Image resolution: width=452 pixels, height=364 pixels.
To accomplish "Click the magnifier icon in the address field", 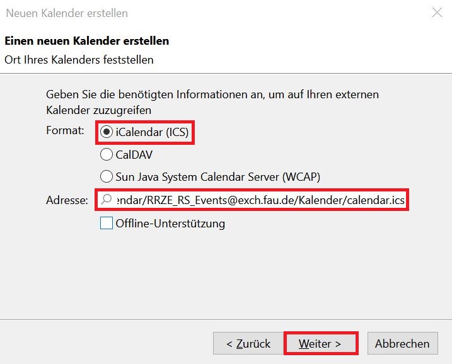I will click(x=107, y=200).
